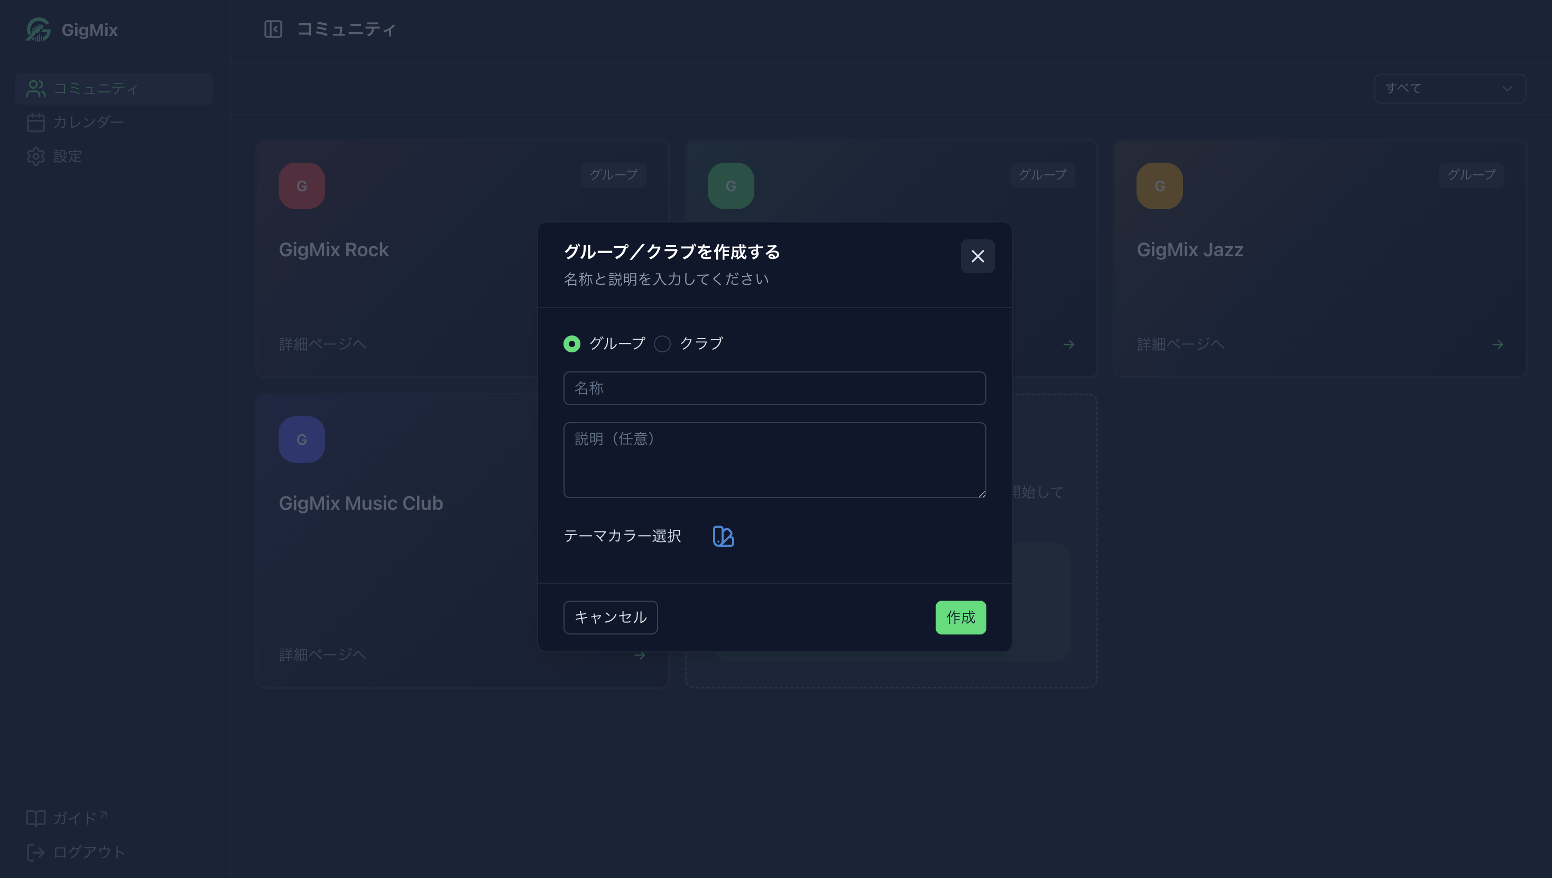
Task: Click the red G avatar on GigMix Rock
Action: click(302, 186)
